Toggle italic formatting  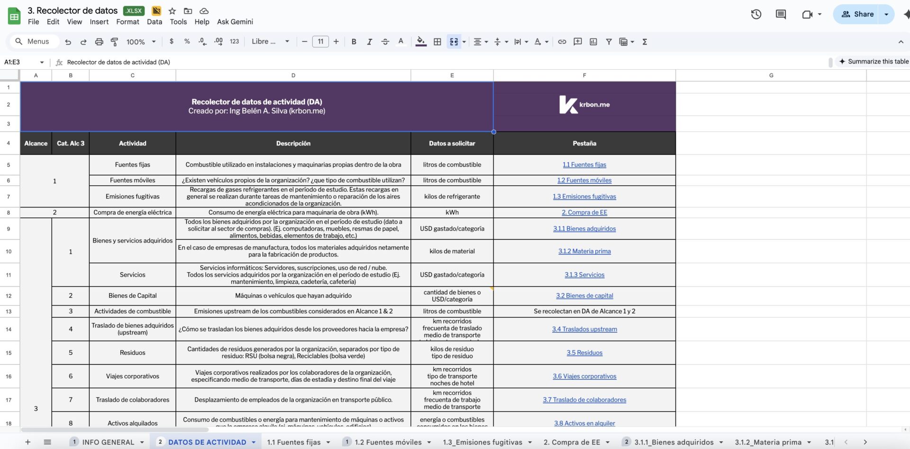369,42
